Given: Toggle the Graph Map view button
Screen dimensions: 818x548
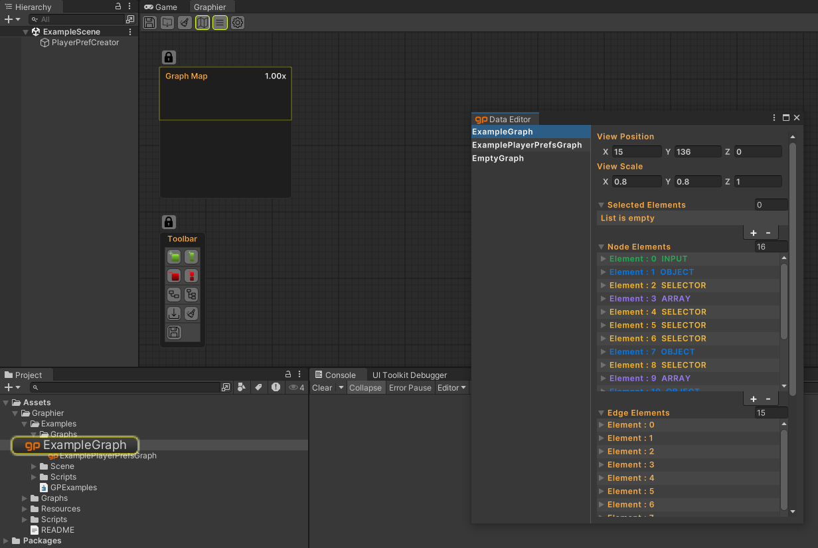Looking at the screenshot, I should (x=203, y=23).
